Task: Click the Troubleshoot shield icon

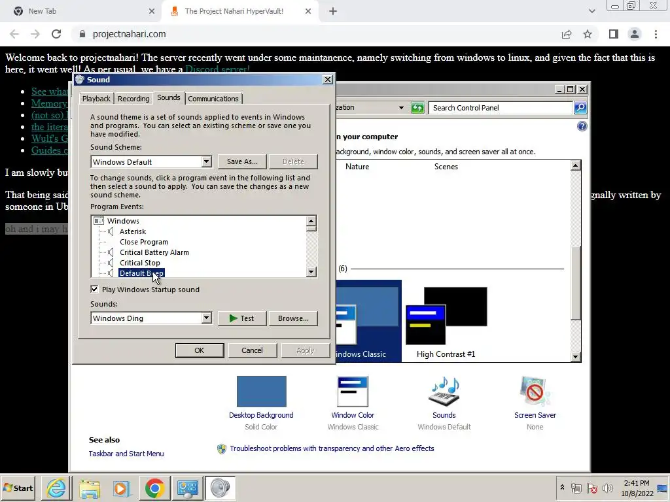Action: coord(221,448)
